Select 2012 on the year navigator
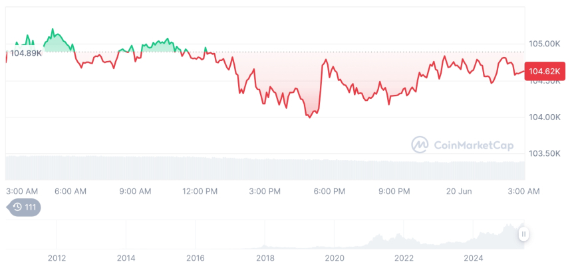 57,258
